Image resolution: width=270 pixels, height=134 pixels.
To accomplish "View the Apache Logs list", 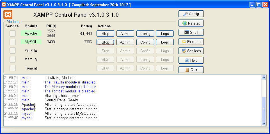I will [x=165, y=33].
